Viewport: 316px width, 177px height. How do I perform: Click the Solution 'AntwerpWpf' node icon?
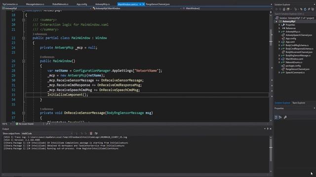point(277,18)
